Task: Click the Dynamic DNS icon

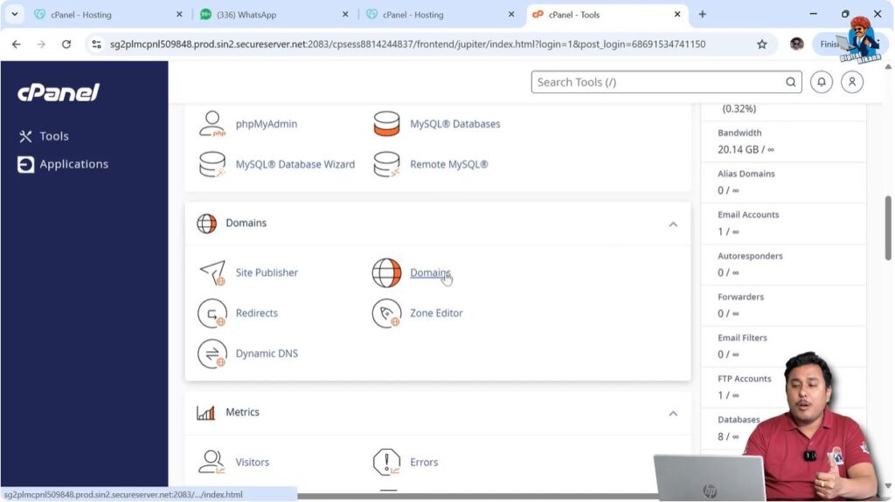Action: pyautogui.click(x=212, y=354)
